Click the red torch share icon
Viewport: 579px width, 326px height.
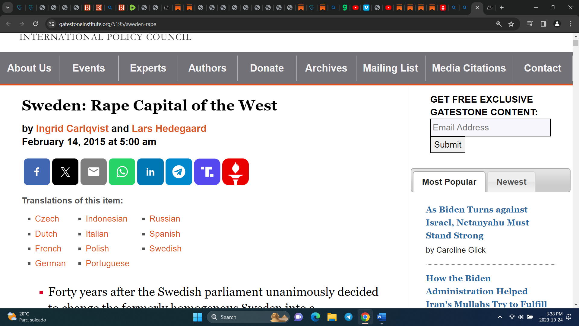235,172
